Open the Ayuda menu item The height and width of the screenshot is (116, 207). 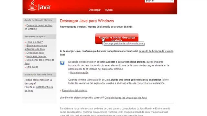click(109, 10)
